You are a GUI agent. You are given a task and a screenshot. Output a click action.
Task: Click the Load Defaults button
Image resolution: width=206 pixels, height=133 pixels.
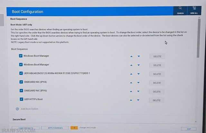(x=26, y=128)
